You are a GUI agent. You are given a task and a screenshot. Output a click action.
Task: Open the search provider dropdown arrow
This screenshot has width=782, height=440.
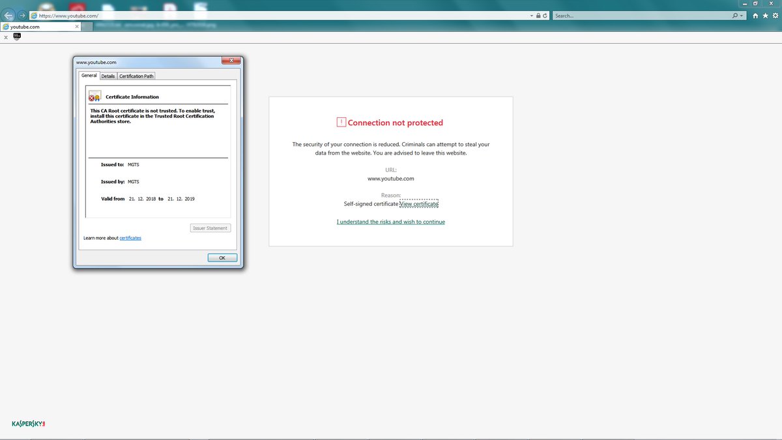[742, 16]
